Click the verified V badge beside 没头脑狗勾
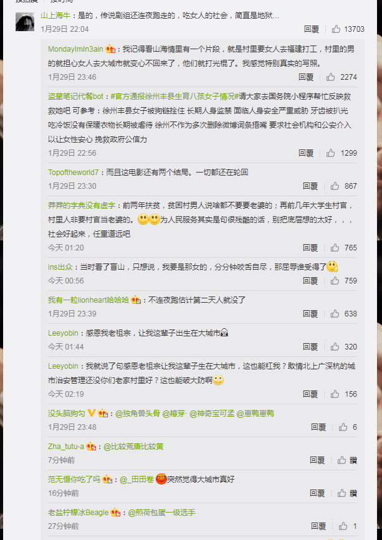382x540 pixels. tap(91, 413)
